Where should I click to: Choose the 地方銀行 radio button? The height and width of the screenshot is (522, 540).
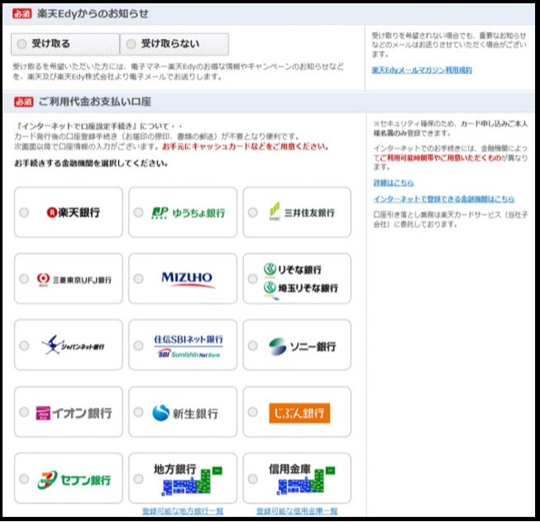[138, 479]
